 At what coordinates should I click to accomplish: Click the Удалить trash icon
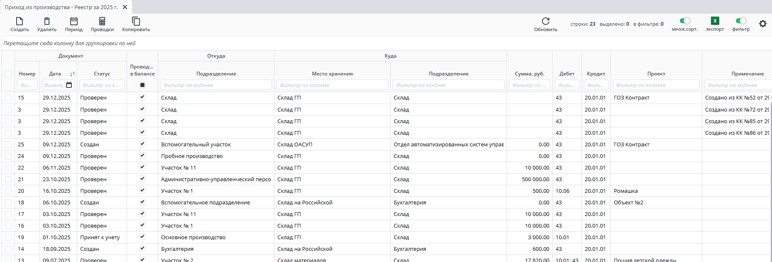point(47,22)
